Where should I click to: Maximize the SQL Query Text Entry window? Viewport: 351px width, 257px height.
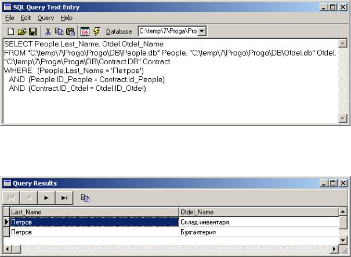click(x=333, y=8)
